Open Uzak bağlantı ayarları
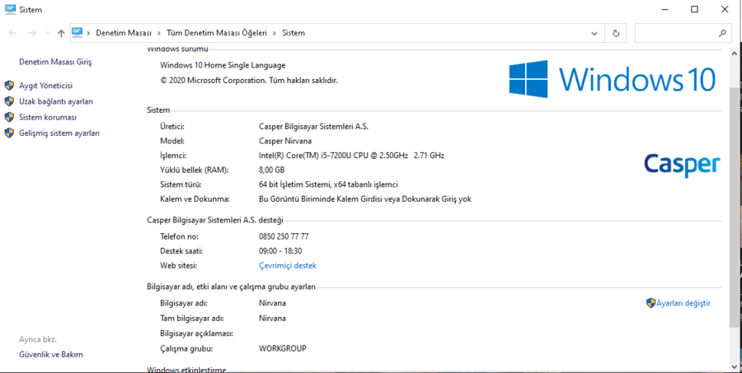The height and width of the screenshot is (373, 742). (x=56, y=101)
